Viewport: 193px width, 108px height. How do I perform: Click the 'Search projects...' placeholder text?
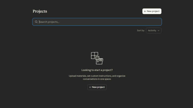click(x=49, y=22)
